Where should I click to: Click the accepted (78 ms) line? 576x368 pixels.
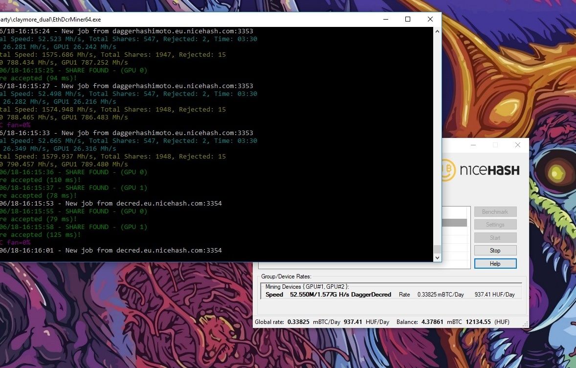[x=38, y=196]
